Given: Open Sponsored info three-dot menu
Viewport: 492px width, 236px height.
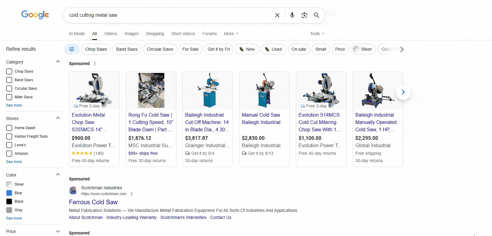Looking at the screenshot, I should [x=95, y=64].
